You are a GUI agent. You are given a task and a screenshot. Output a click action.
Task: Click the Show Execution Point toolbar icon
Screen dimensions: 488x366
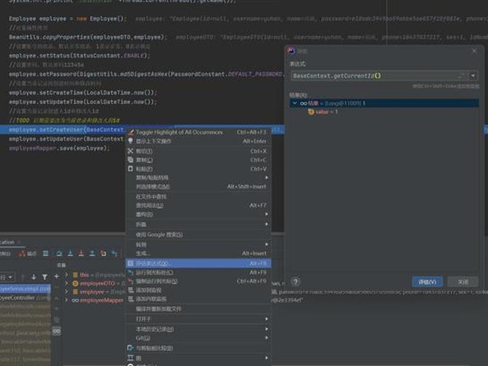click(x=45, y=253)
